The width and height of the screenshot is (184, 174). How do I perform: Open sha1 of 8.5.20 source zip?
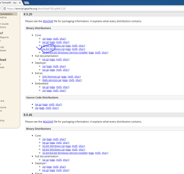click(55, 108)
